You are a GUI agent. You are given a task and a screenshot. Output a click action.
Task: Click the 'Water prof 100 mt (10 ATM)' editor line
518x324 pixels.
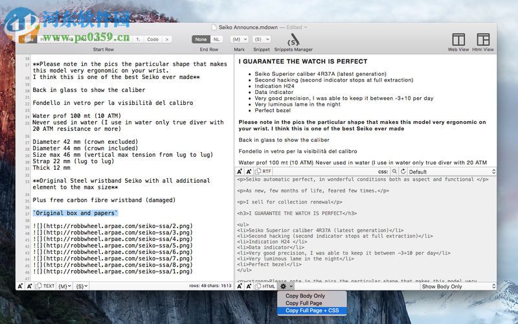pyautogui.click(x=76, y=116)
